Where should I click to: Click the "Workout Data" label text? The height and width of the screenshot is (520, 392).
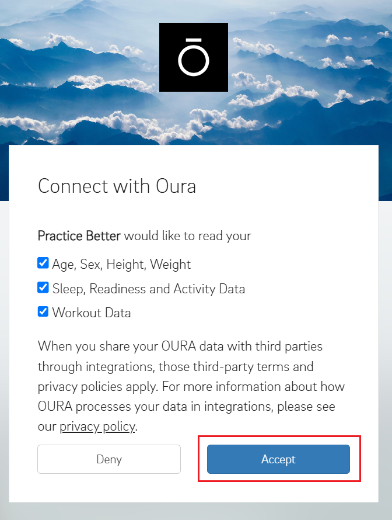[x=91, y=313]
